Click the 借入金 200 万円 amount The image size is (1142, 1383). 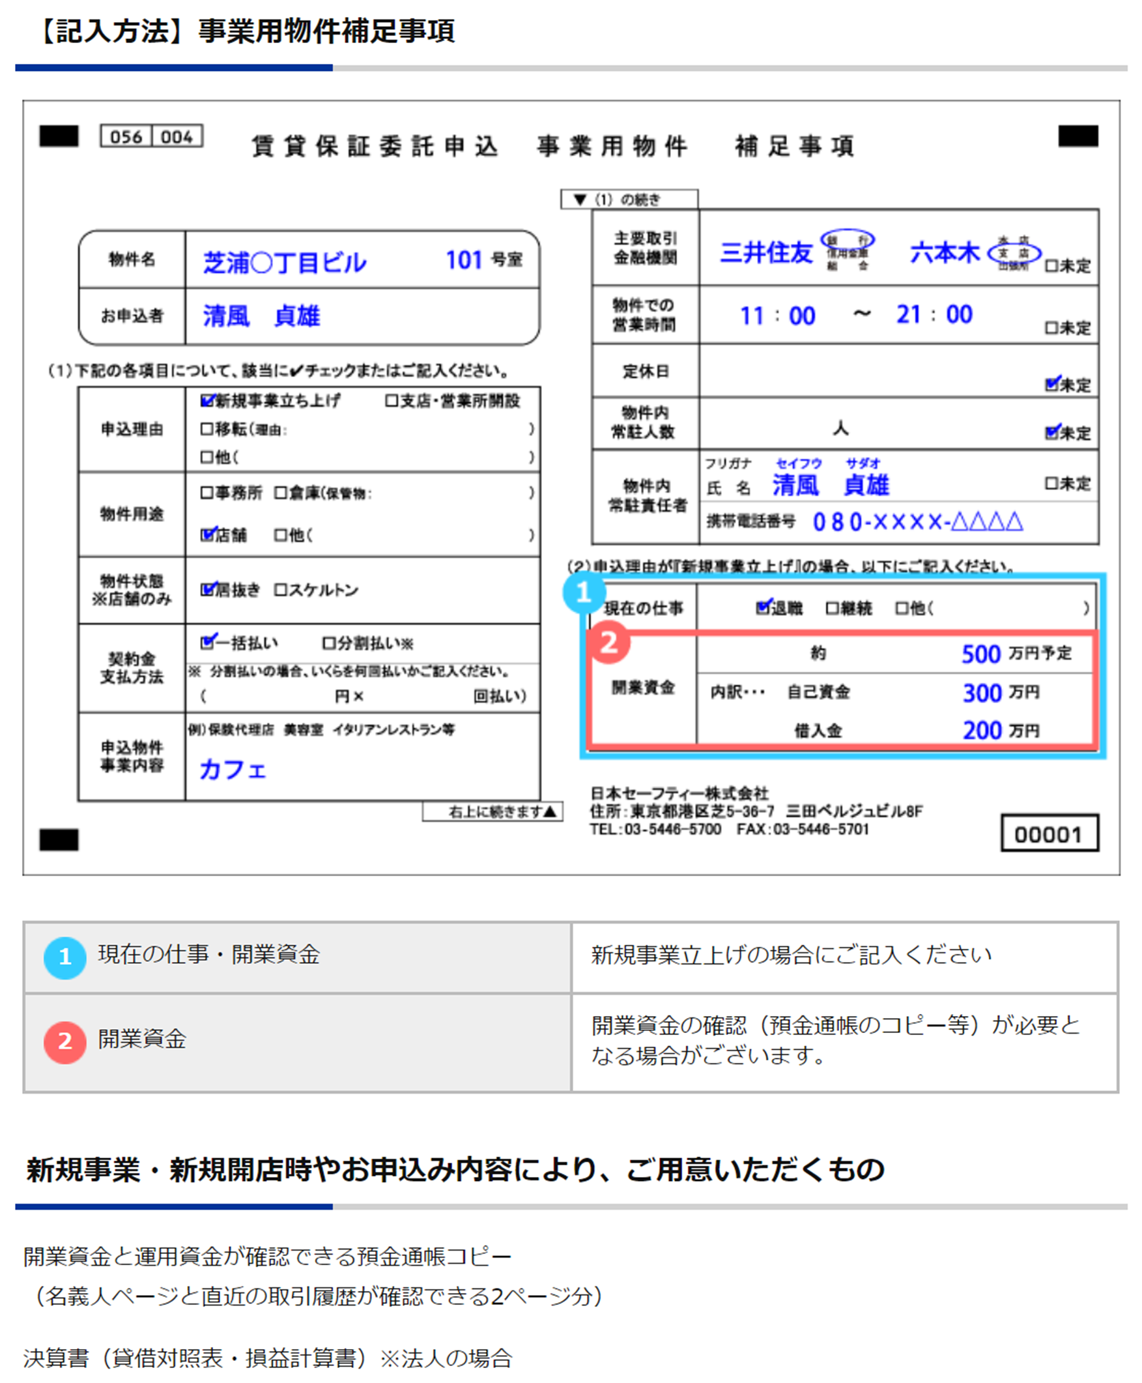point(1001,731)
